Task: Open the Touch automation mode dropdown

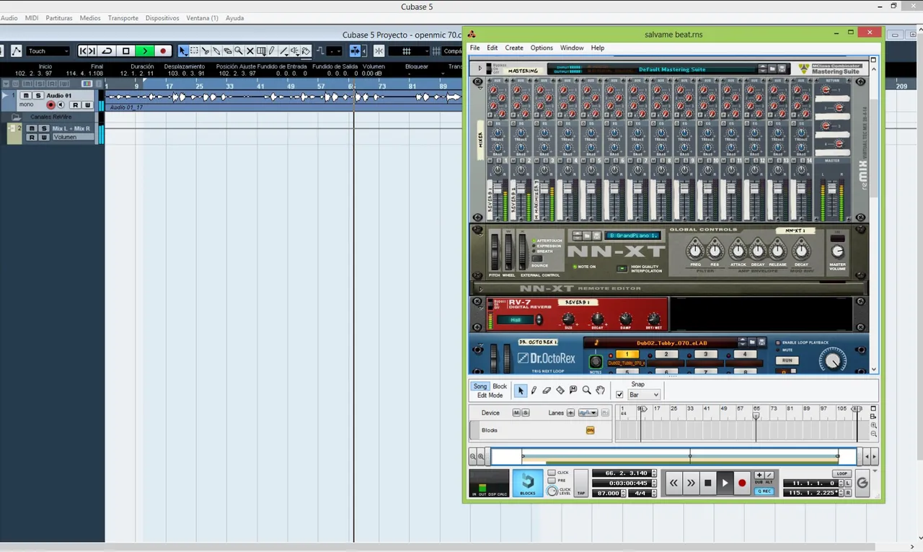Action: 48,51
